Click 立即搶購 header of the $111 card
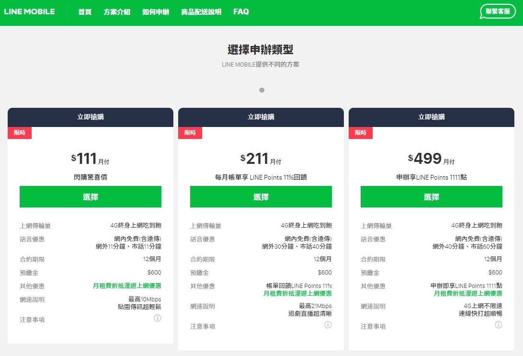Image resolution: width=523 pixels, height=356 pixels. coord(91,117)
